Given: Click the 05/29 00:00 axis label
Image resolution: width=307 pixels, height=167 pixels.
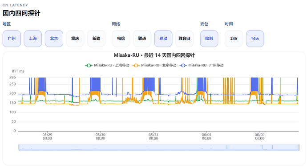Looking at the screenshot, I should (47, 136).
